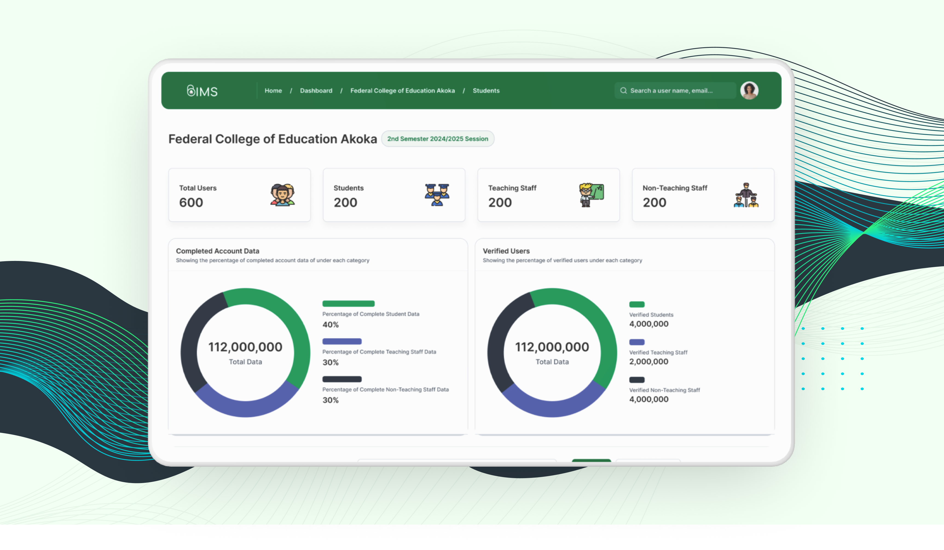The height and width of the screenshot is (550, 944).
Task: Select Federal College of Education Akoka breadcrumb
Action: pyautogui.click(x=402, y=90)
